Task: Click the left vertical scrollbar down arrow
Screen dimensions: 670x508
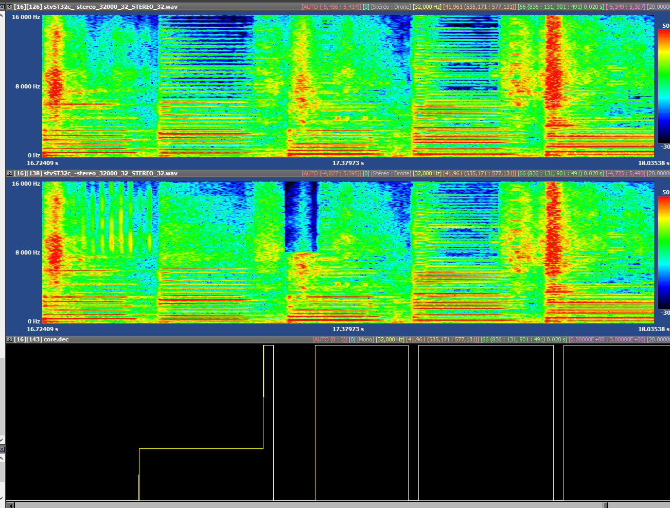Action: [2, 440]
